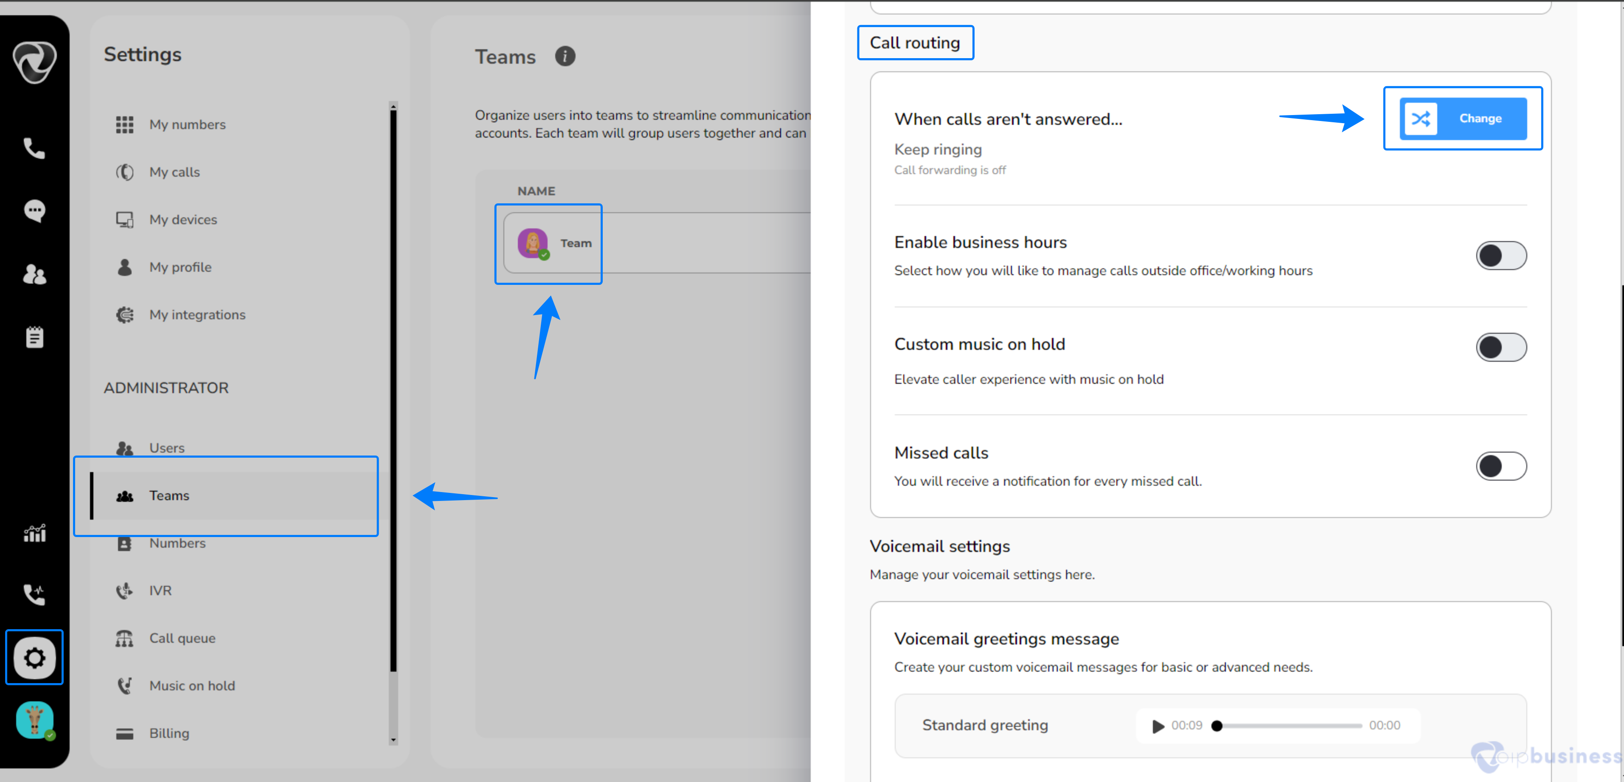Screen dimensions: 1624x782
Task: Click the Keep ringing text
Action: (x=938, y=149)
